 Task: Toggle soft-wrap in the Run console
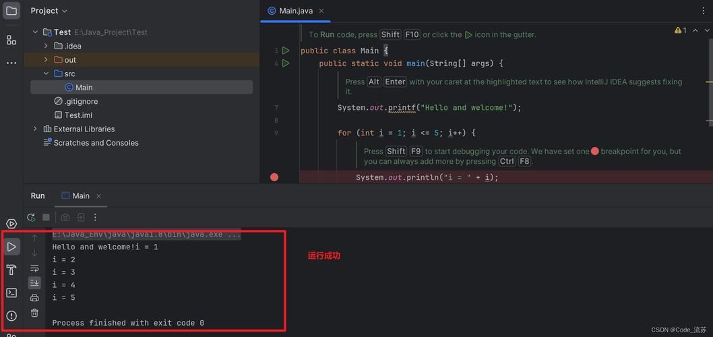coord(34,268)
